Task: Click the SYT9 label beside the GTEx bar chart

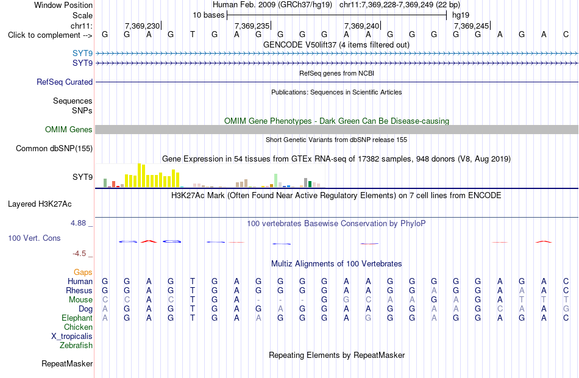Action: pyautogui.click(x=82, y=177)
